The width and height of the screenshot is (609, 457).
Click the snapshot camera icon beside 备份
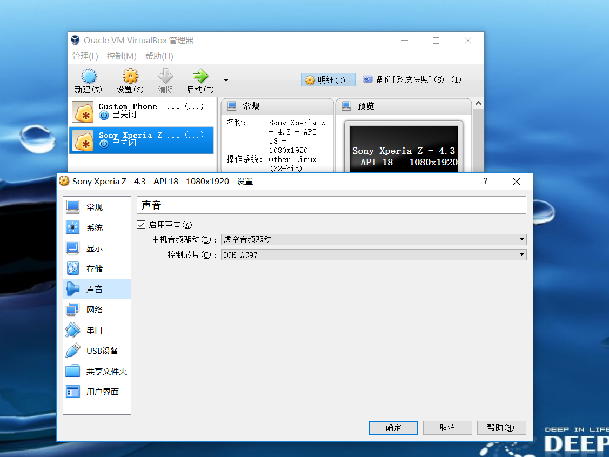tap(367, 79)
